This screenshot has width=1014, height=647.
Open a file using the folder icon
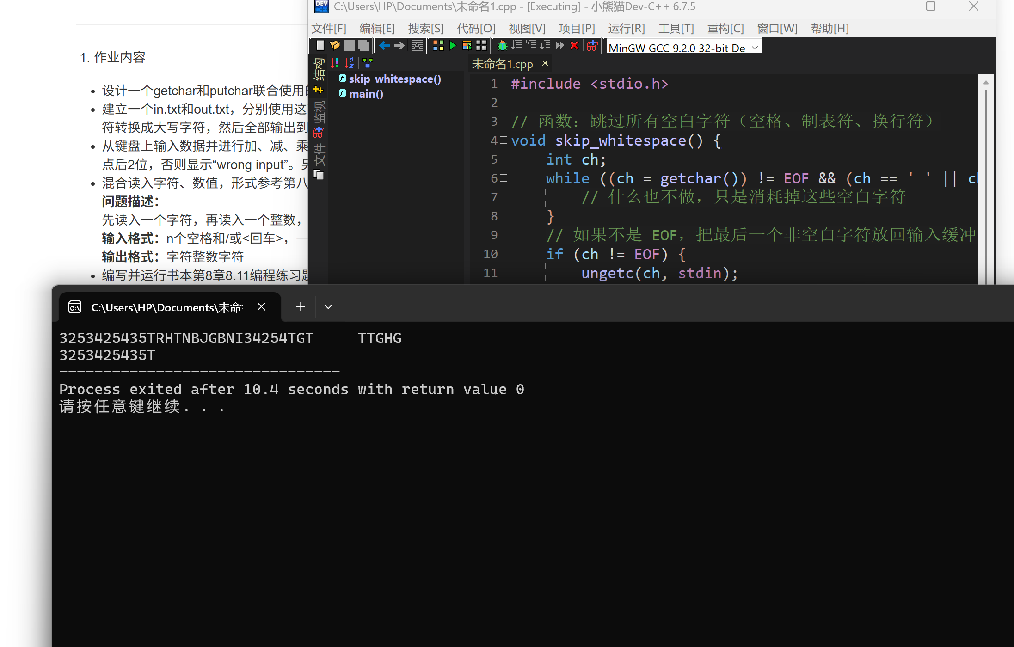[x=334, y=45]
